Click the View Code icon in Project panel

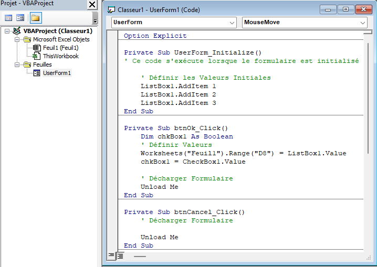(x=8, y=18)
